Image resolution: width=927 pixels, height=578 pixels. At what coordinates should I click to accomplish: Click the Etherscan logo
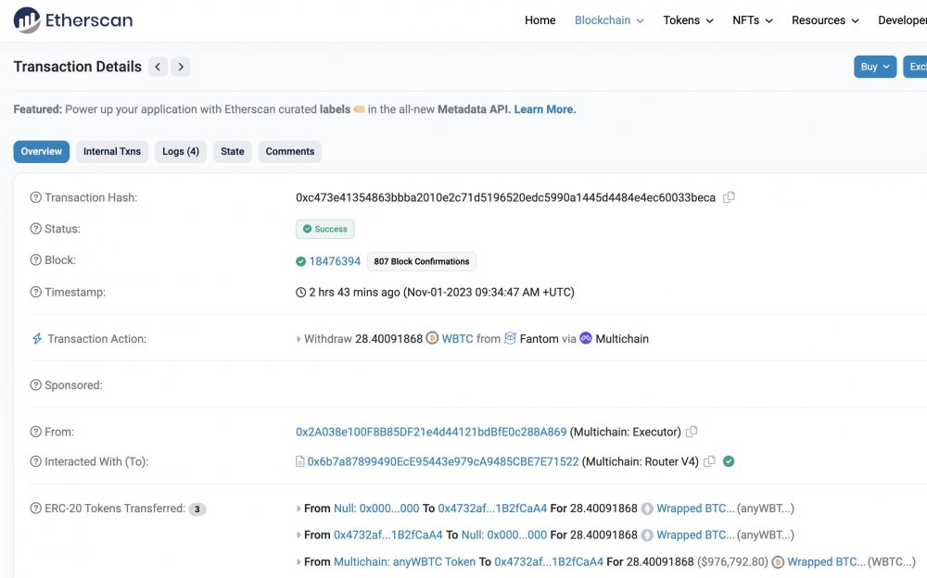click(x=73, y=20)
